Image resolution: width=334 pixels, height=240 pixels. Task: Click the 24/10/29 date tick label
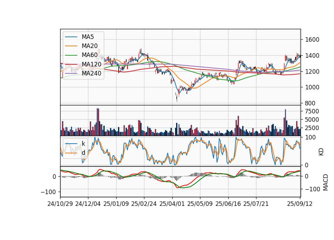click(60, 204)
